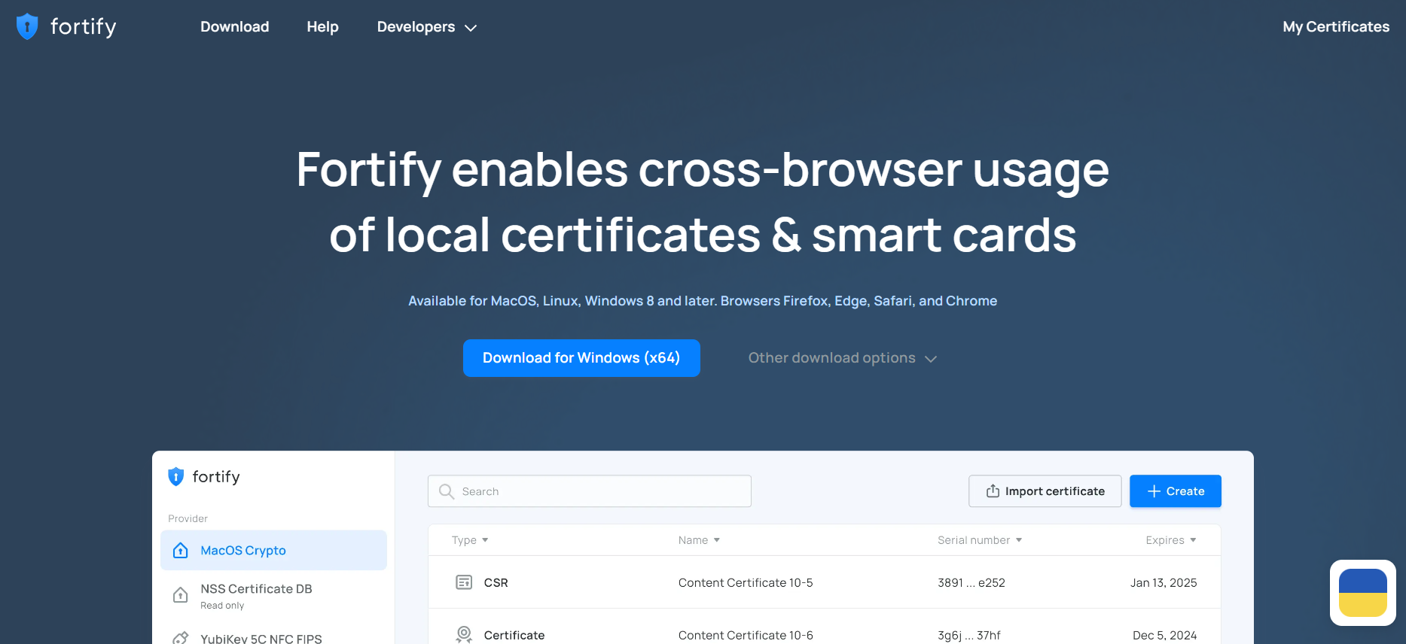
Task: Click the blue Create button
Action: point(1175,491)
